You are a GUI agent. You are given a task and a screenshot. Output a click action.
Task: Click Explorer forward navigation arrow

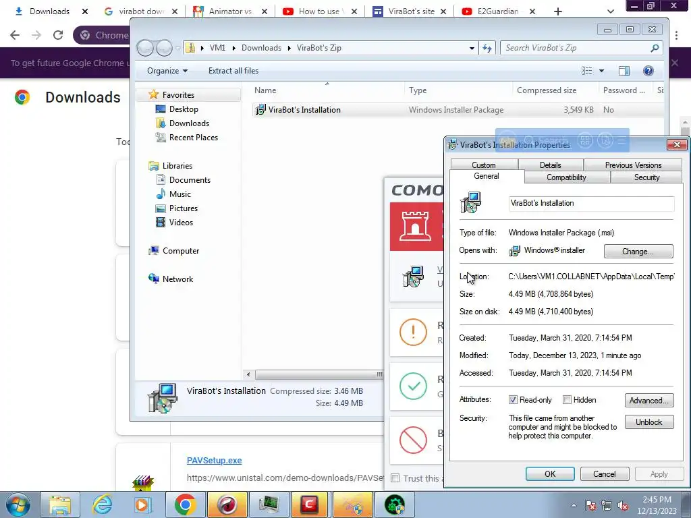(x=164, y=48)
